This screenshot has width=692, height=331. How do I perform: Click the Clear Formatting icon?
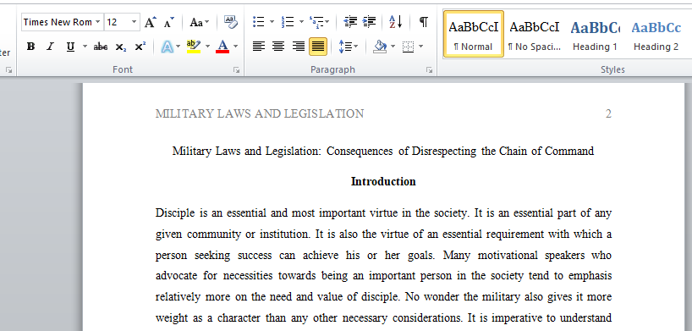coord(230,22)
